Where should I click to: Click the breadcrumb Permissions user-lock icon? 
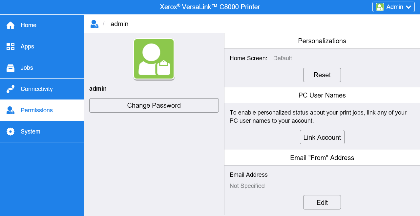(x=94, y=24)
